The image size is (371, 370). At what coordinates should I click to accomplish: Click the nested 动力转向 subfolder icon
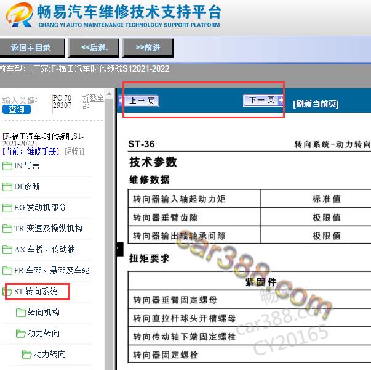click(26, 355)
